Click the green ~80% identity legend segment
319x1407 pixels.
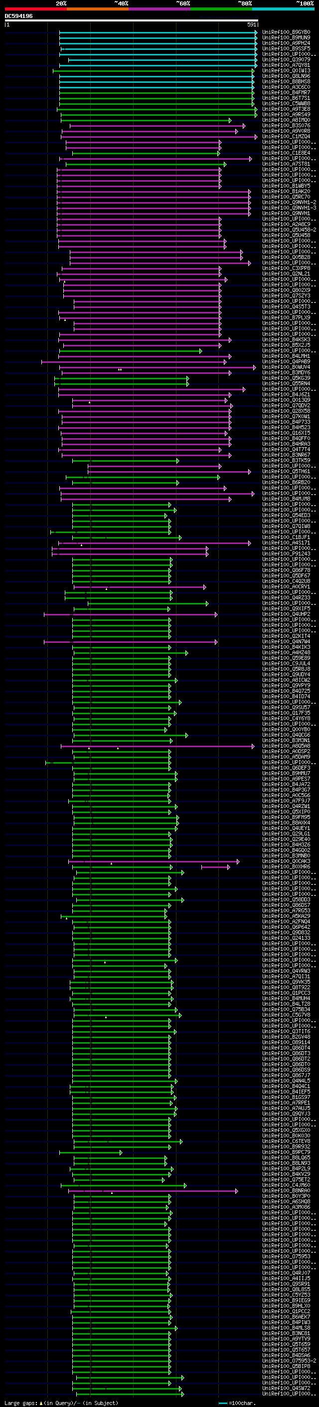pos(221,9)
